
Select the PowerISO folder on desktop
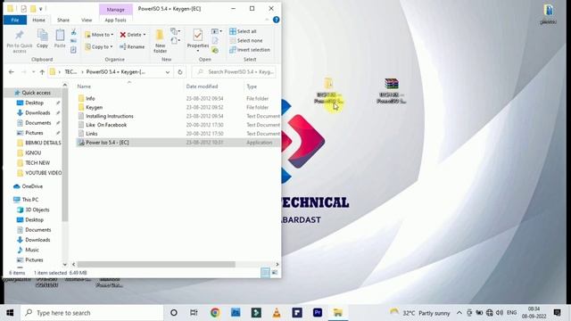tap(328, 91)
